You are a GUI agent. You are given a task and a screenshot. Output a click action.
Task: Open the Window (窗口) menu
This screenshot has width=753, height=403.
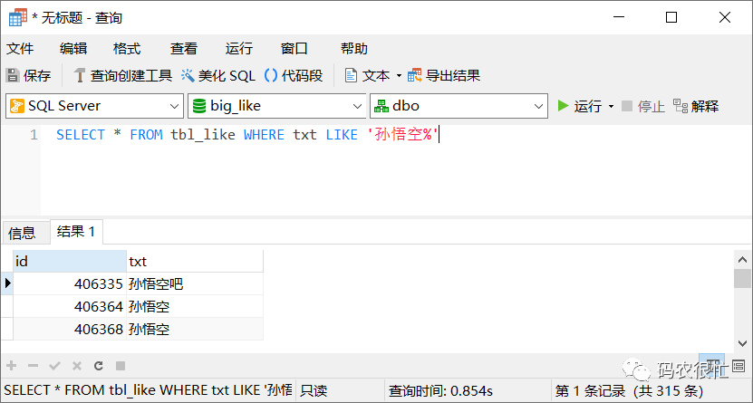[x=294, y=49]
